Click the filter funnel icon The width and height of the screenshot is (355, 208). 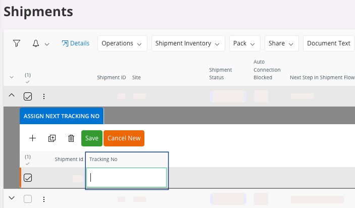click(x=16, y=43)
